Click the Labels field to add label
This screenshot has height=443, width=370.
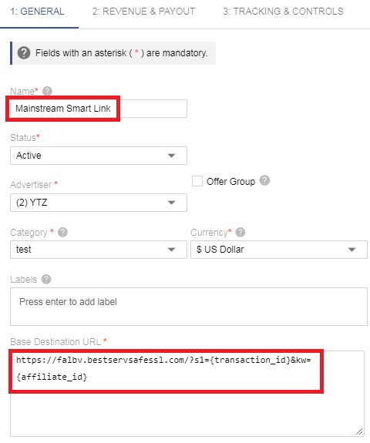click(189, 307)
